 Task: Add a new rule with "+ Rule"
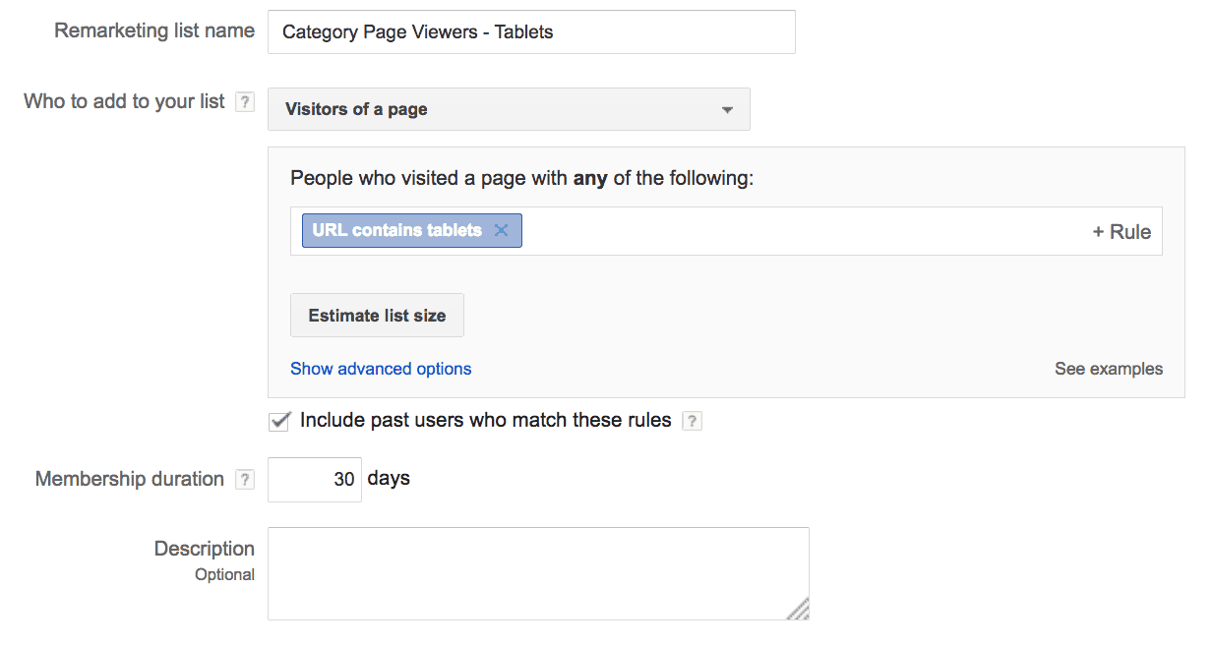click(1121, 232)
